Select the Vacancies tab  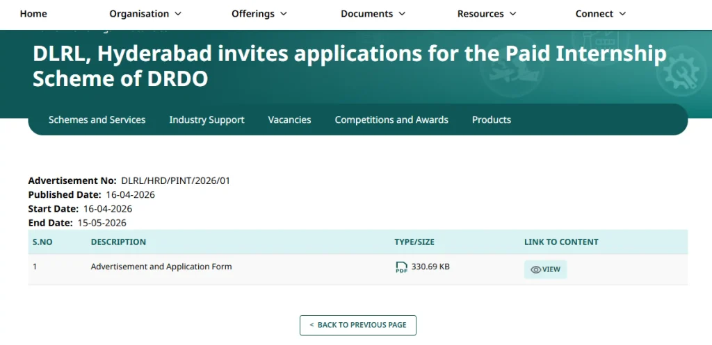(289, 120)
